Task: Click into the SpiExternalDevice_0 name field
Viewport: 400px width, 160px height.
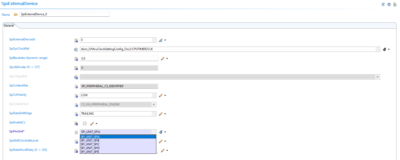Action: point(64,14)
